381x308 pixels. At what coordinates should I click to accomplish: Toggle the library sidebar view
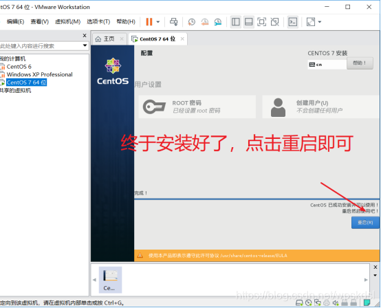click(236, 22)
